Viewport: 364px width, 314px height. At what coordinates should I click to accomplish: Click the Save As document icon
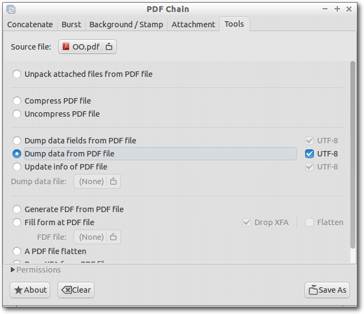313,290
